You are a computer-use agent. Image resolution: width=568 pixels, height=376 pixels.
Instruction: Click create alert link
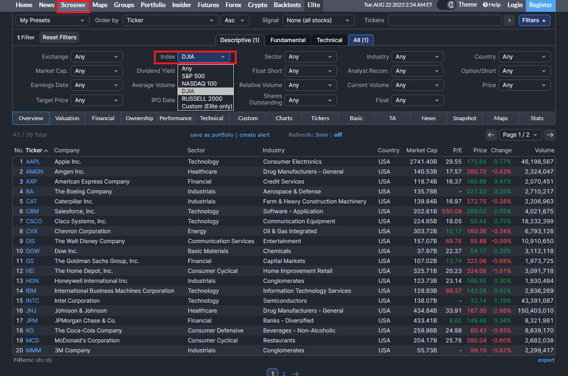[x=255, y=135]
